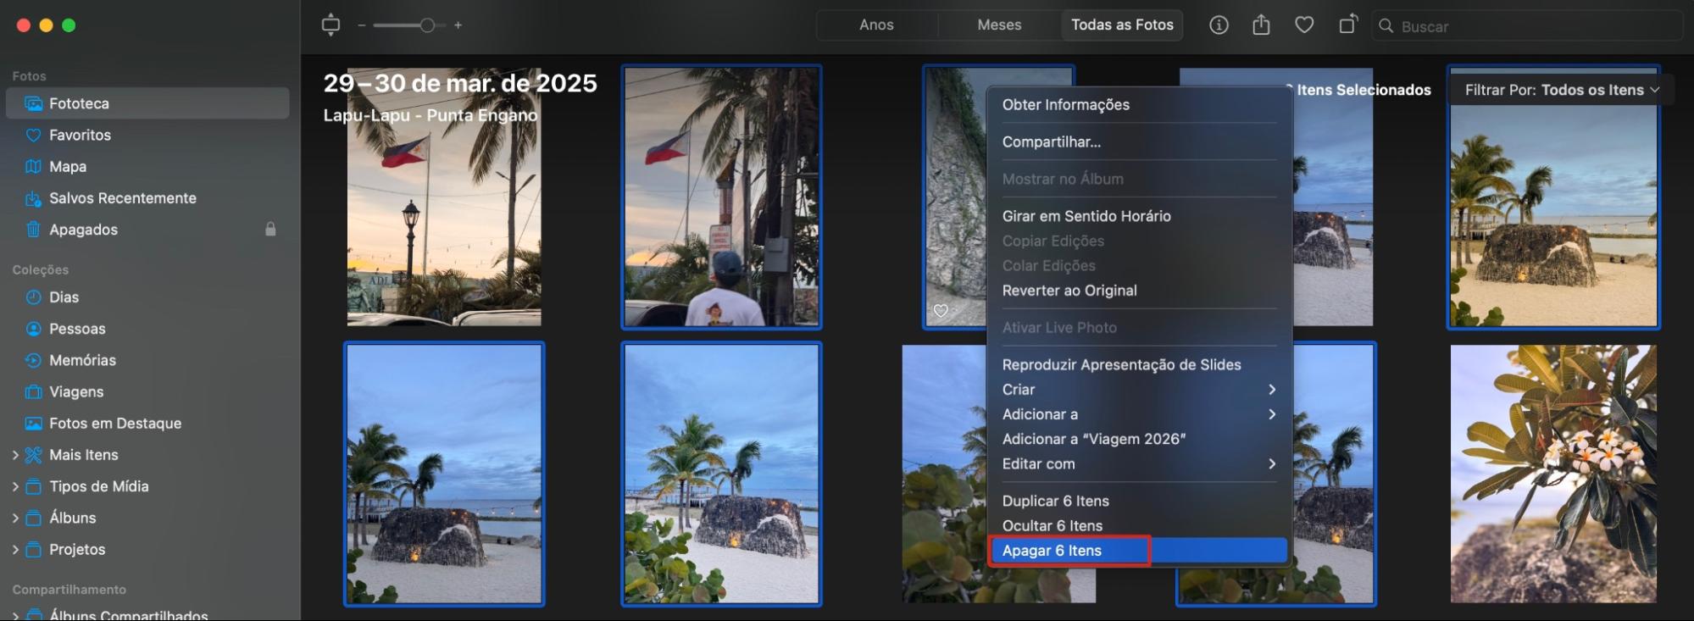Choose Reverter ao Original

(1139, 291)
